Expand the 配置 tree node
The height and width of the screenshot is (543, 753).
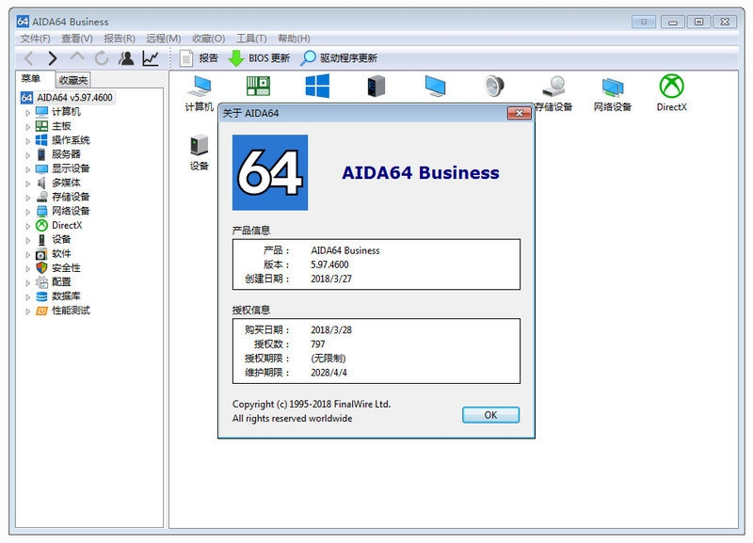point(27,282)
